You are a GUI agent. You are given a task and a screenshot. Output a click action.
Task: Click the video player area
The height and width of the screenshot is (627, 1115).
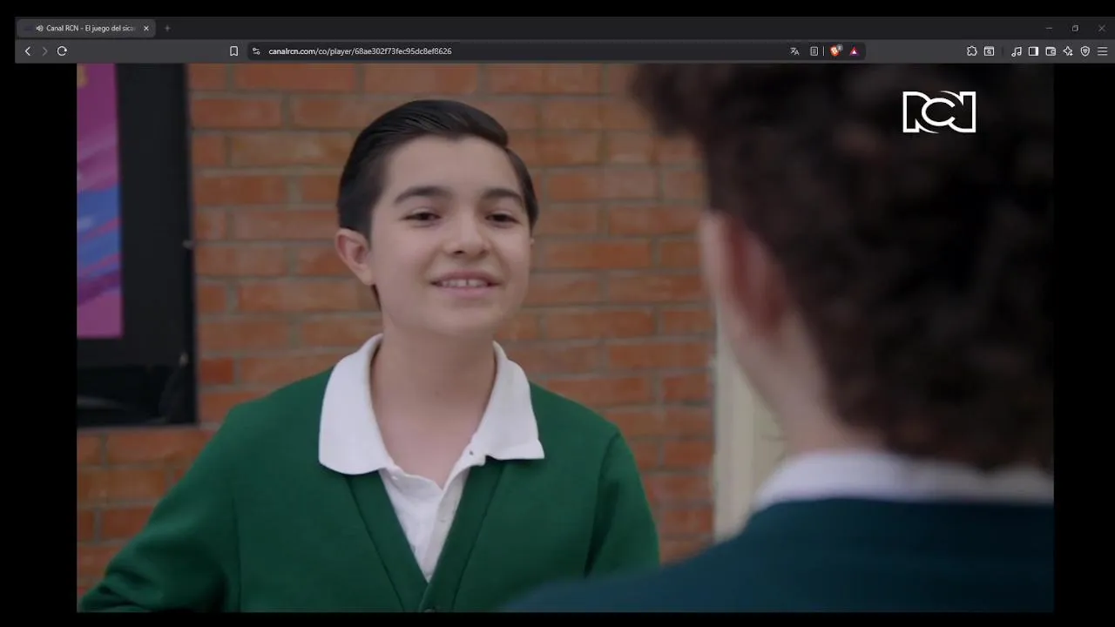click(564, 337)
